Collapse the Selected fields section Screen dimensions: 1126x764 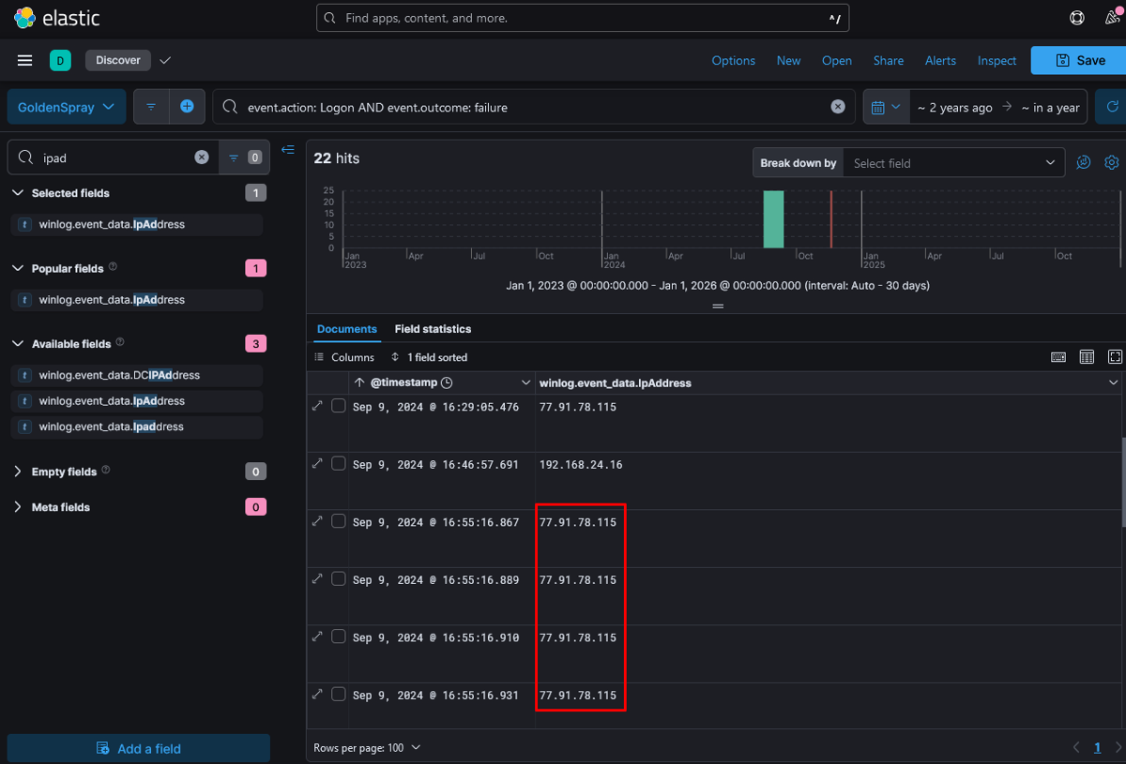(18, 193)
